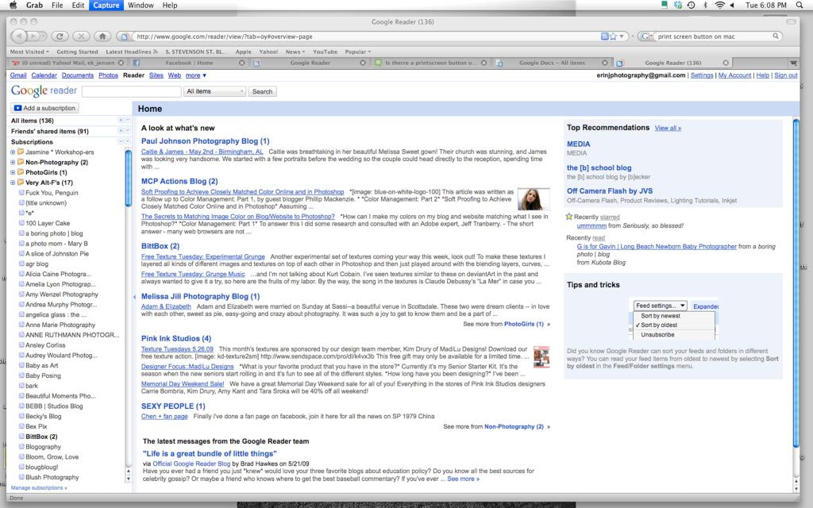Open the more dropdown in Google bar
Viewport: 813px width, 508px height.
coord(196,75)
